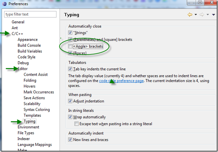Toggle the {Braces} auto-close checkbox
Screen dimensions: 218x152
70,53
